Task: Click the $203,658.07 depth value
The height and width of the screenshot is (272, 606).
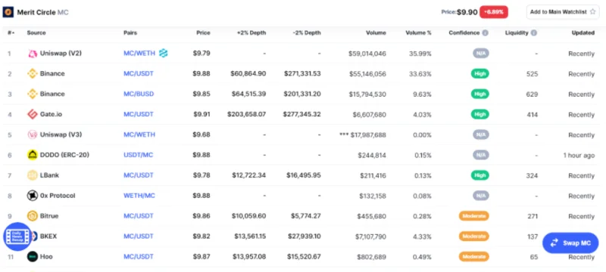Action: pyautogui.click(x=247, y=114)
